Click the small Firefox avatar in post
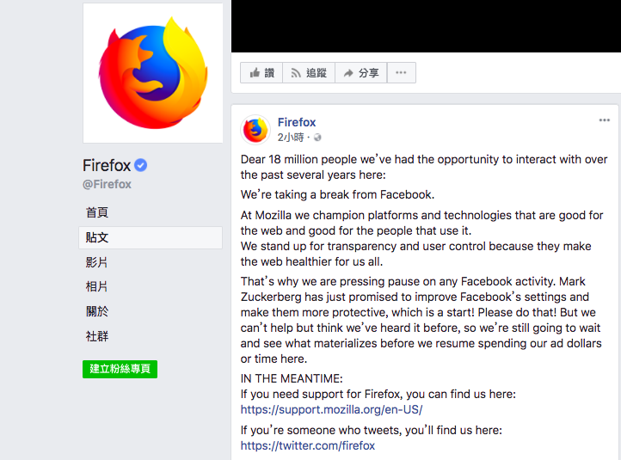The image size is (621, 460). 255,130
